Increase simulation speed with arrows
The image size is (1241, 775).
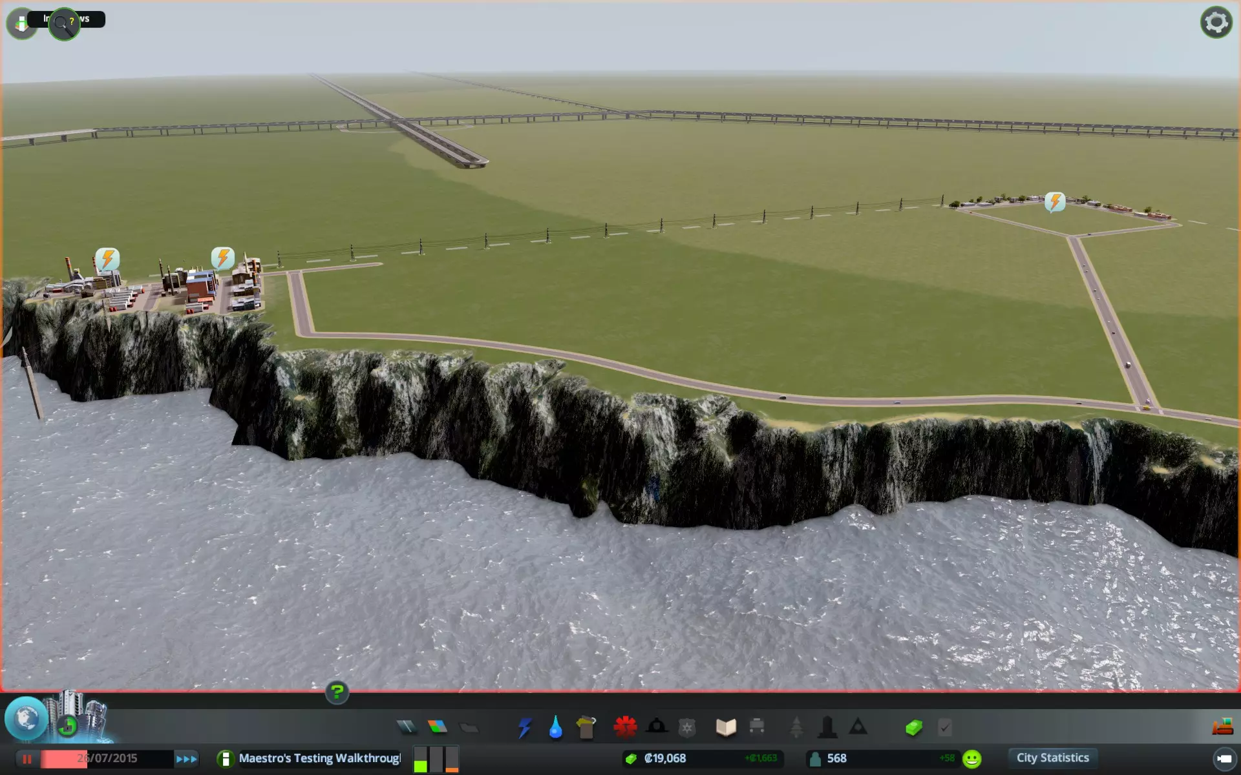click(x=186, y=759)
